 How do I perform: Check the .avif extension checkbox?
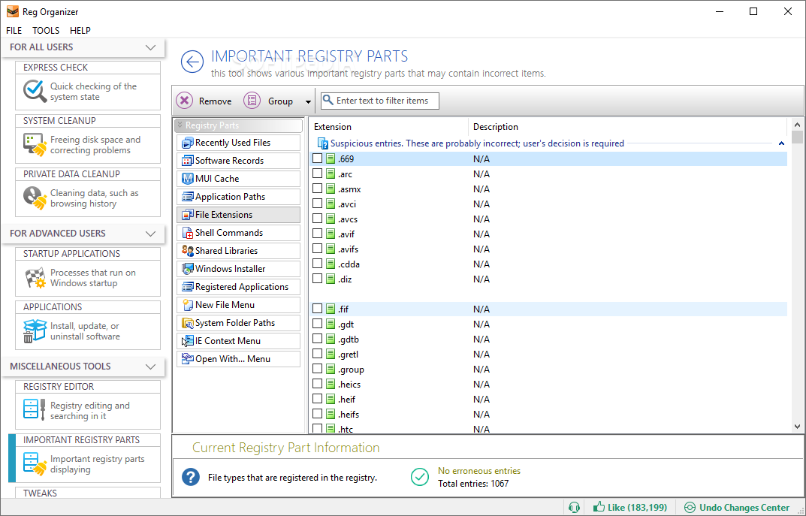tap(318, 234)
